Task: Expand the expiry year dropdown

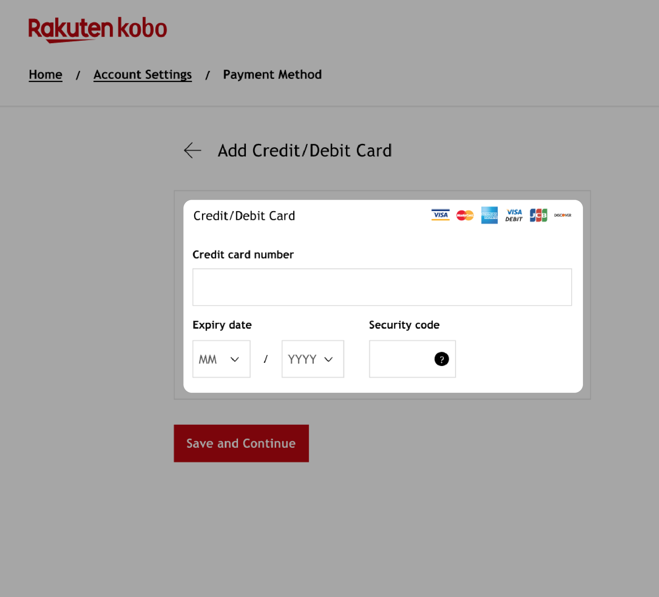Action: click(312, 358)
